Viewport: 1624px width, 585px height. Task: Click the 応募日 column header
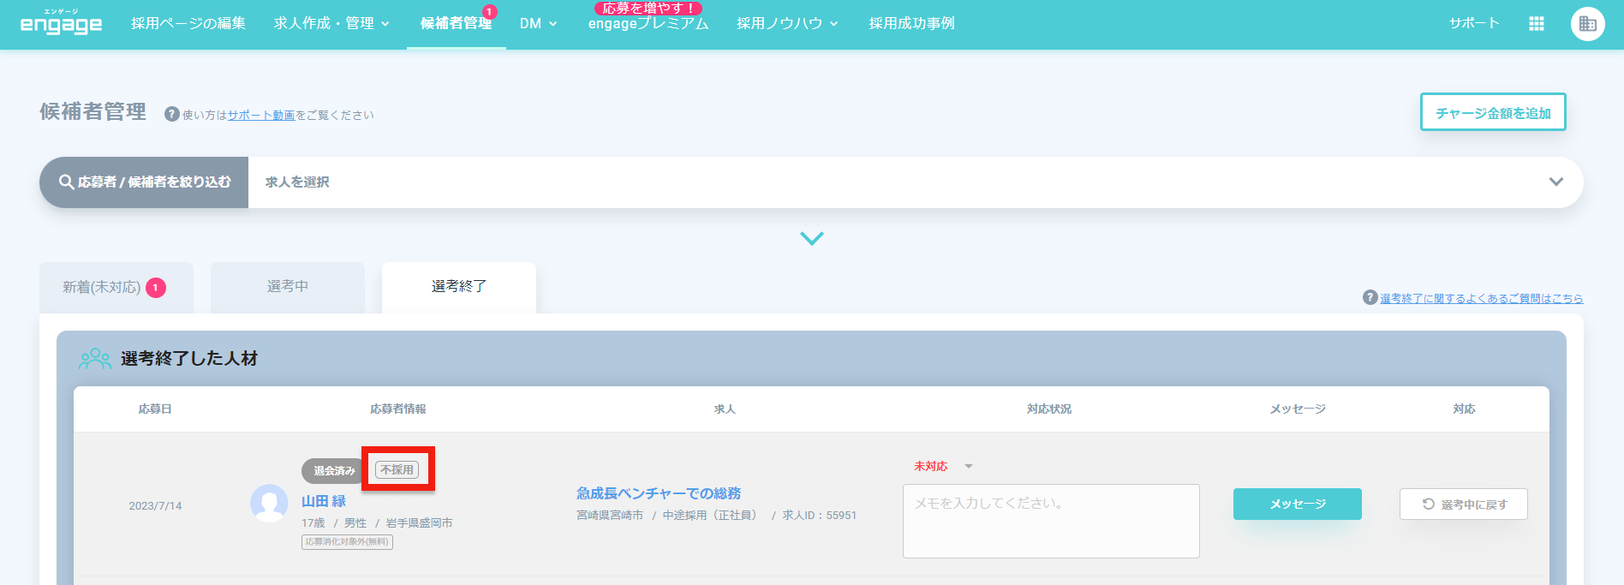coord(155,409)
